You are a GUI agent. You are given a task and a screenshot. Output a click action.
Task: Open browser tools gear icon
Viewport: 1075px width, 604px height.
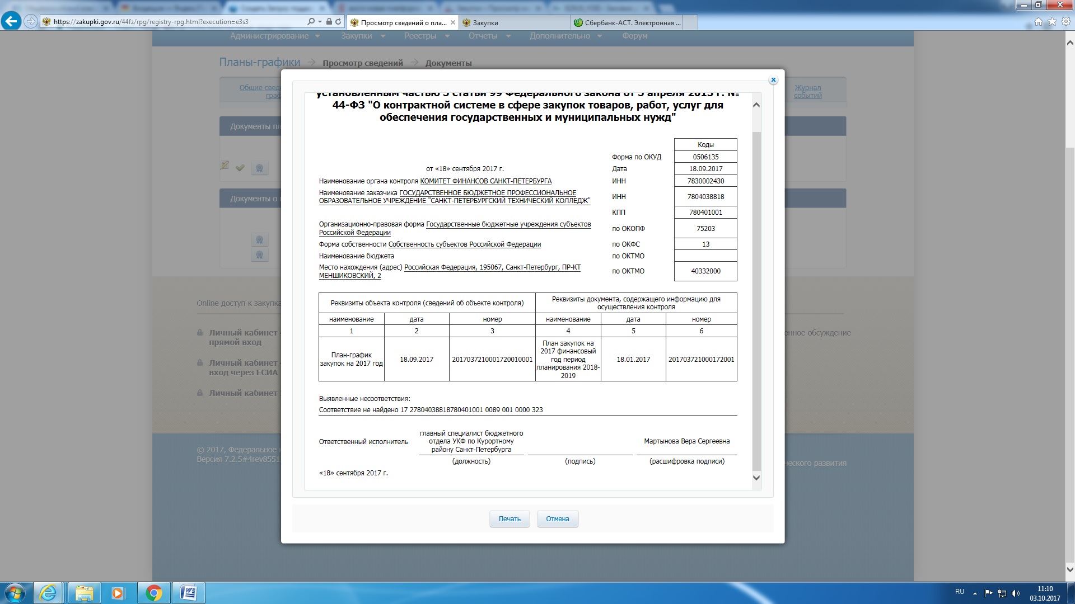pyautogui.click(x=1066, y=22)
